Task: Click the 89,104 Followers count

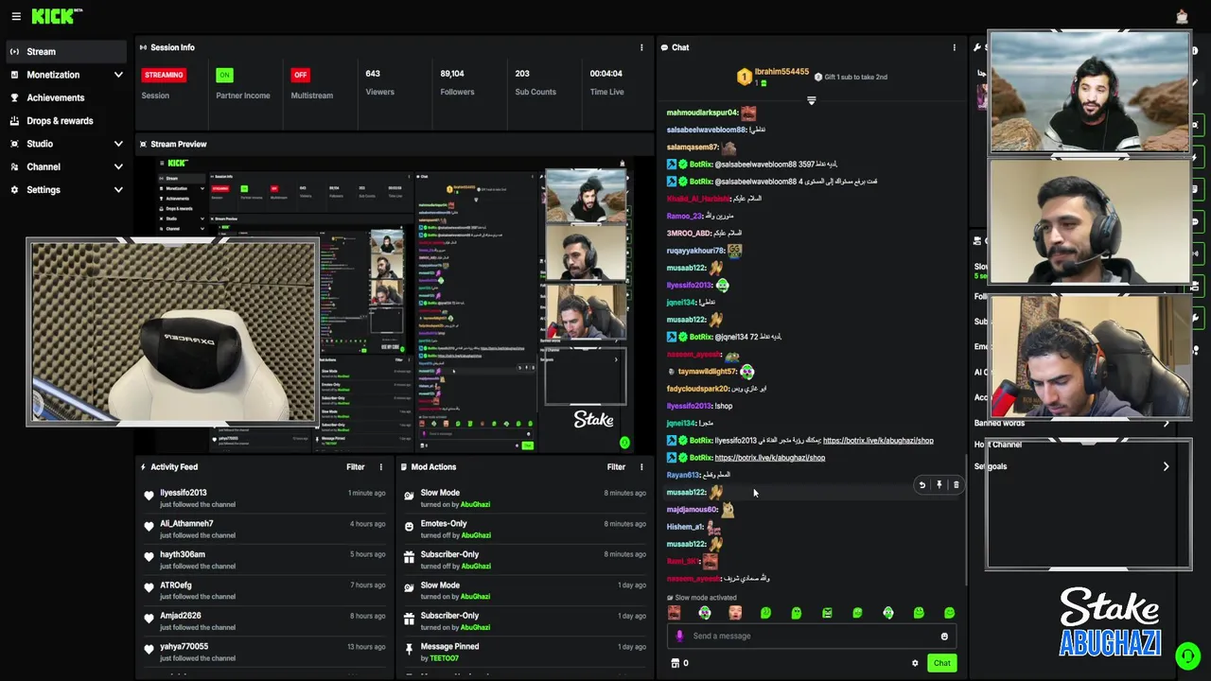Action: [452, 73]
